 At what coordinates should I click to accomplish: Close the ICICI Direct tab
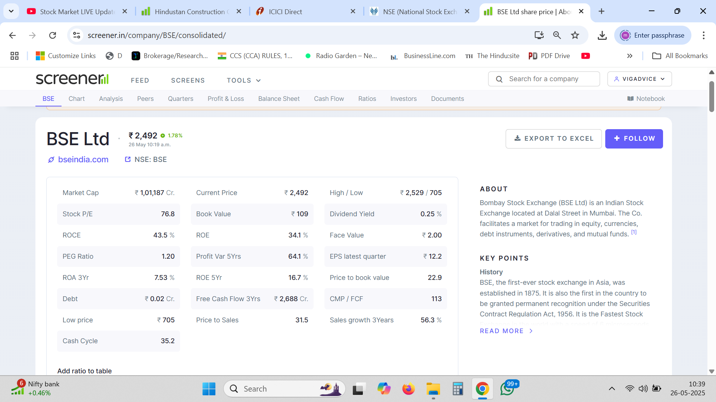(x=353, y=12)
